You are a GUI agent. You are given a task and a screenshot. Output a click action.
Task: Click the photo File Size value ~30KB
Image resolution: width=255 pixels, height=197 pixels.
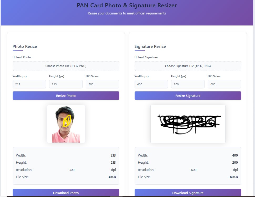coord(111,177)
